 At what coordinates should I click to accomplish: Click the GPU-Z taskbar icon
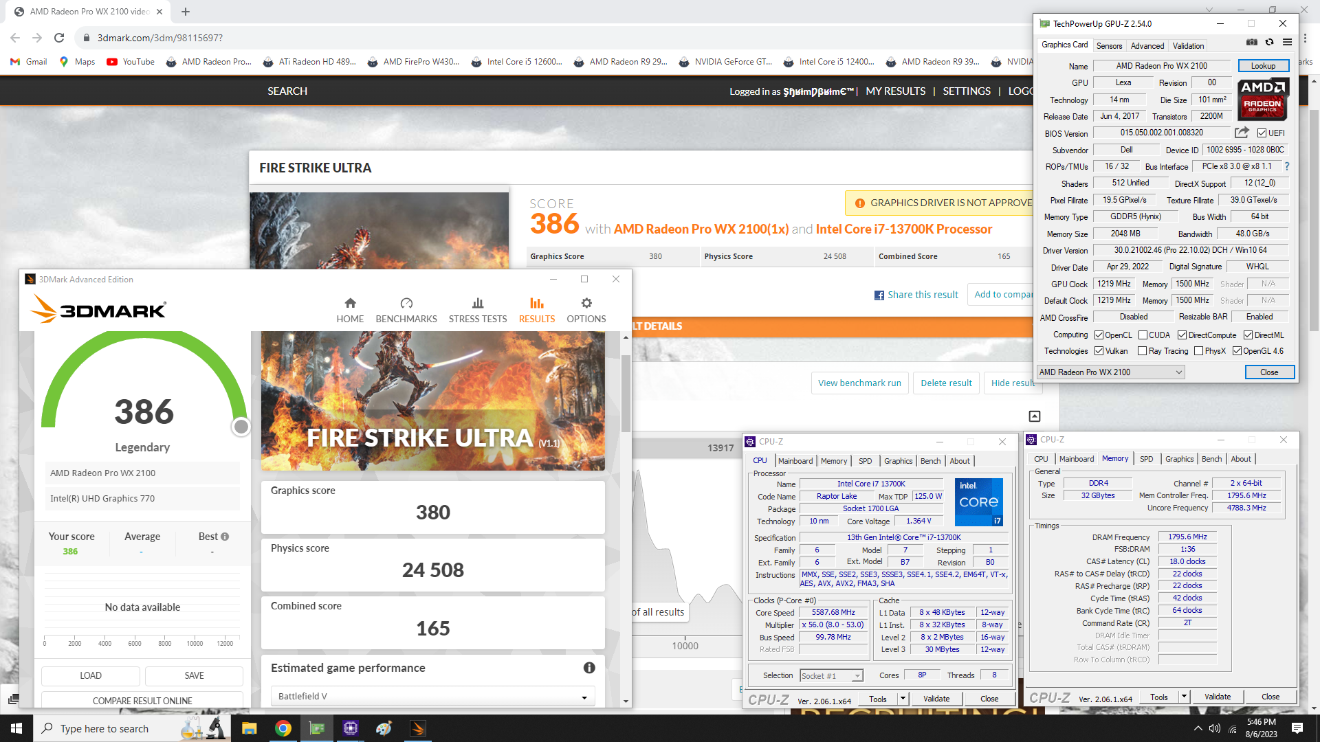click(x=316, y=728)
